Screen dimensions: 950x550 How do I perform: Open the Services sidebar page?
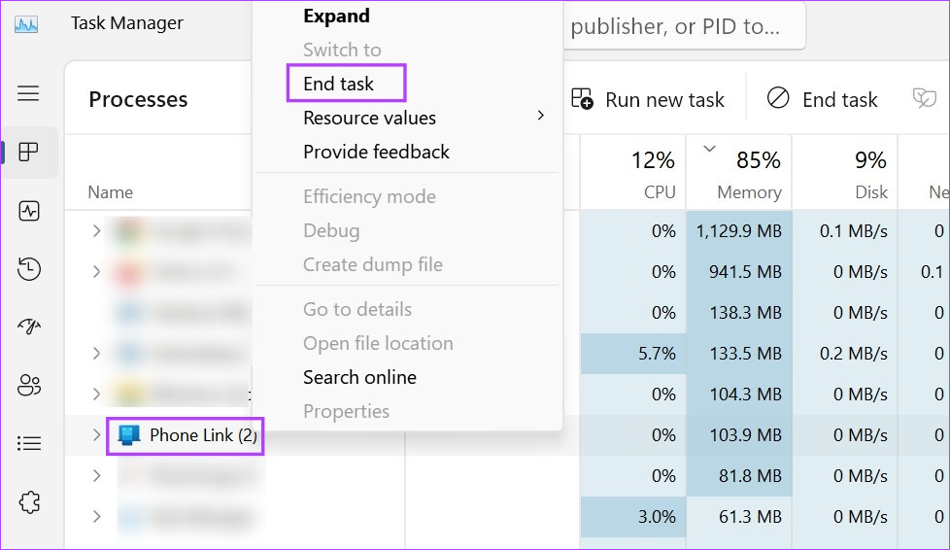(x=28, y=502)
